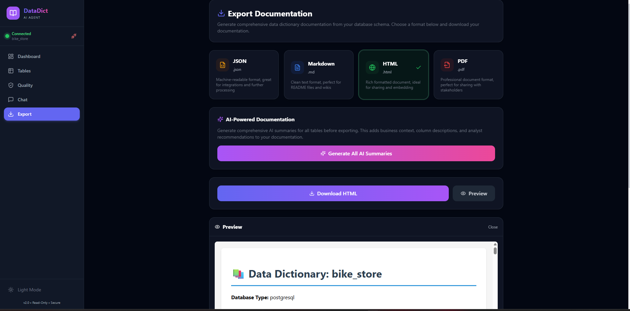
Task: Click the eye icon in Preview header
Action: pos(217,227)
